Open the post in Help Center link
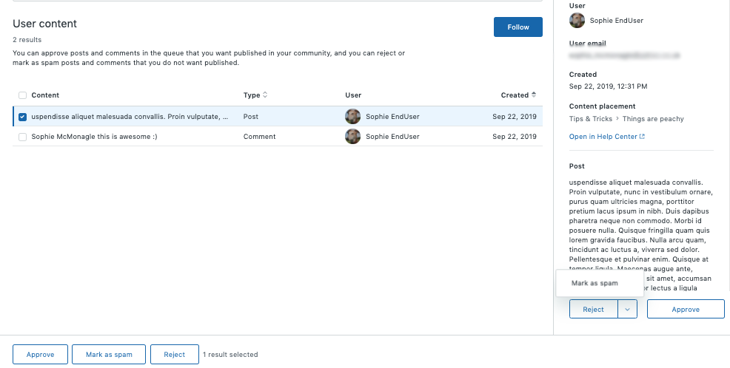 pos(603,137)
